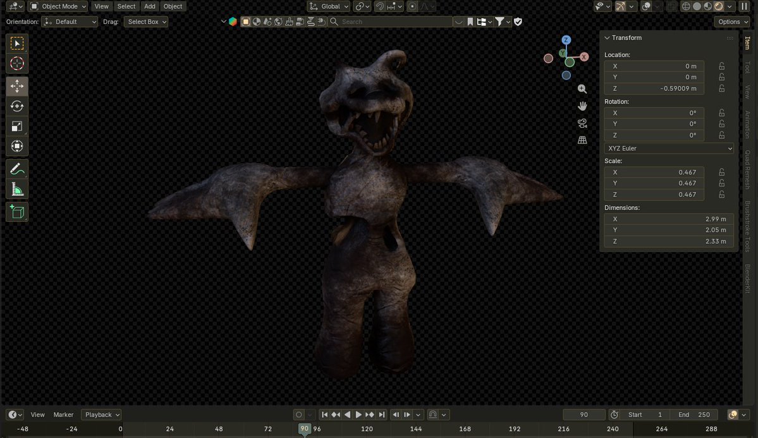The image size is (758, 438).
Task: Click the Z axis on navigation gizmo
Action: (566, 40)
